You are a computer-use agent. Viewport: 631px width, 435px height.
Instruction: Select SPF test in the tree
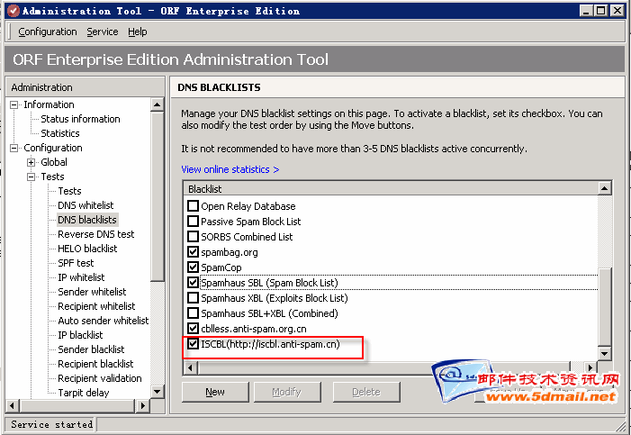[x=76, y=263]
